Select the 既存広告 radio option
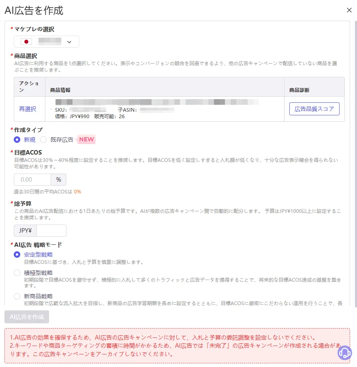This screenshot has height=367, width=357. tap(43, 140)
